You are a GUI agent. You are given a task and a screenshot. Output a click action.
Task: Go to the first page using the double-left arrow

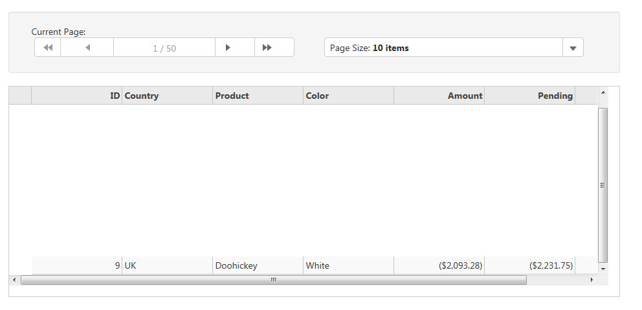pyautogui.click(x=47, y=48)
